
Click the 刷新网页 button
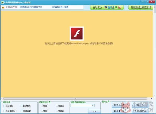(119, 111)
